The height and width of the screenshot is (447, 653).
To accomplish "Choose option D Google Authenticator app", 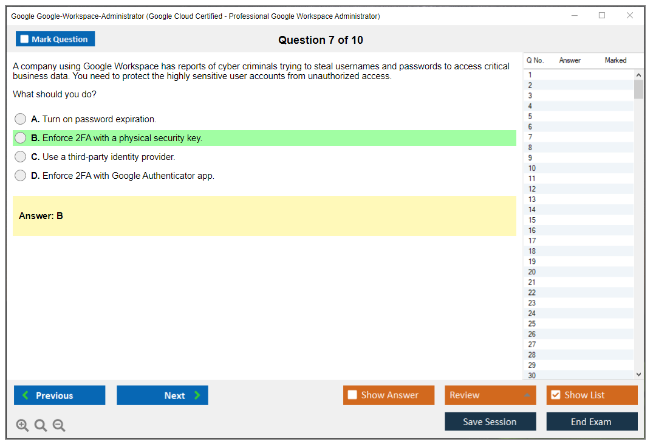I will (x=21, y=176).
